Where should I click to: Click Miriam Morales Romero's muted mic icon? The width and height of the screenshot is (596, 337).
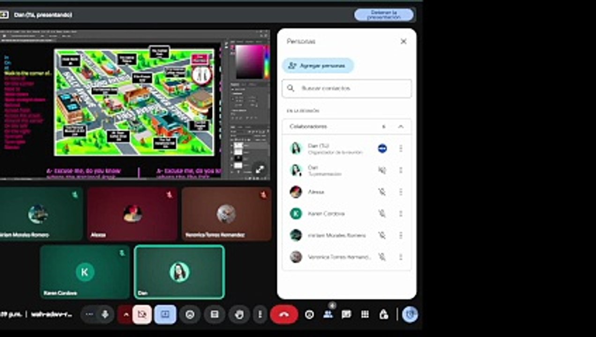[x=382, y=235]
